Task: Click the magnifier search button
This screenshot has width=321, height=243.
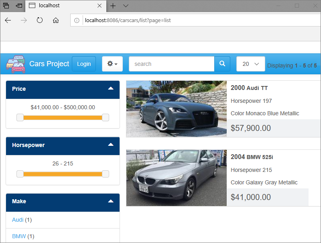Action: pos(222,64)
